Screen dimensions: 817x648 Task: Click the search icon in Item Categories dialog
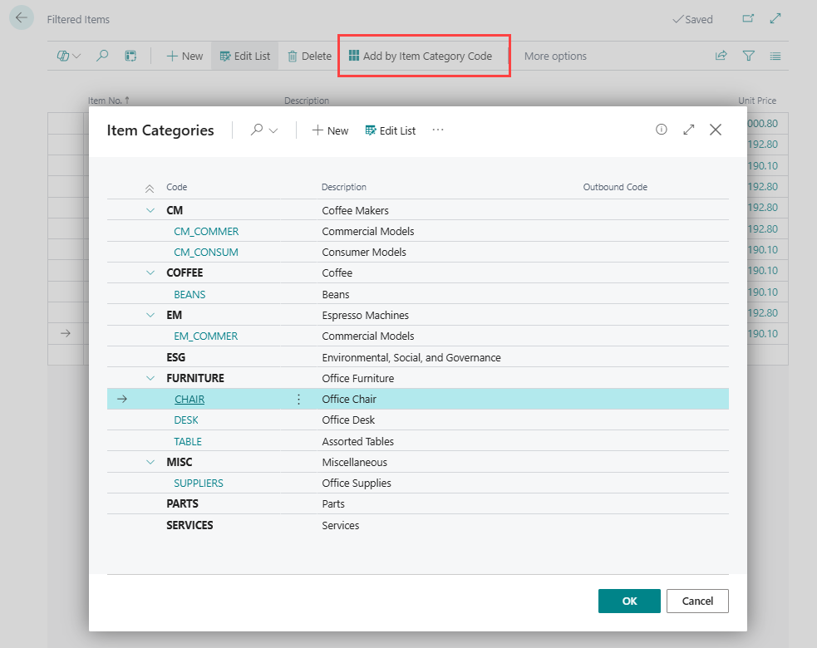256,130
